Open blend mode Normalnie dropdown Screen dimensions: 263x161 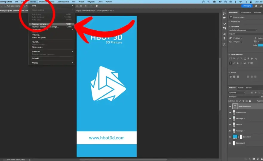(244, 97)
